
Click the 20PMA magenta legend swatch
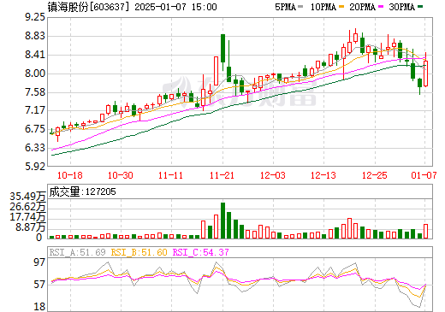381,7
